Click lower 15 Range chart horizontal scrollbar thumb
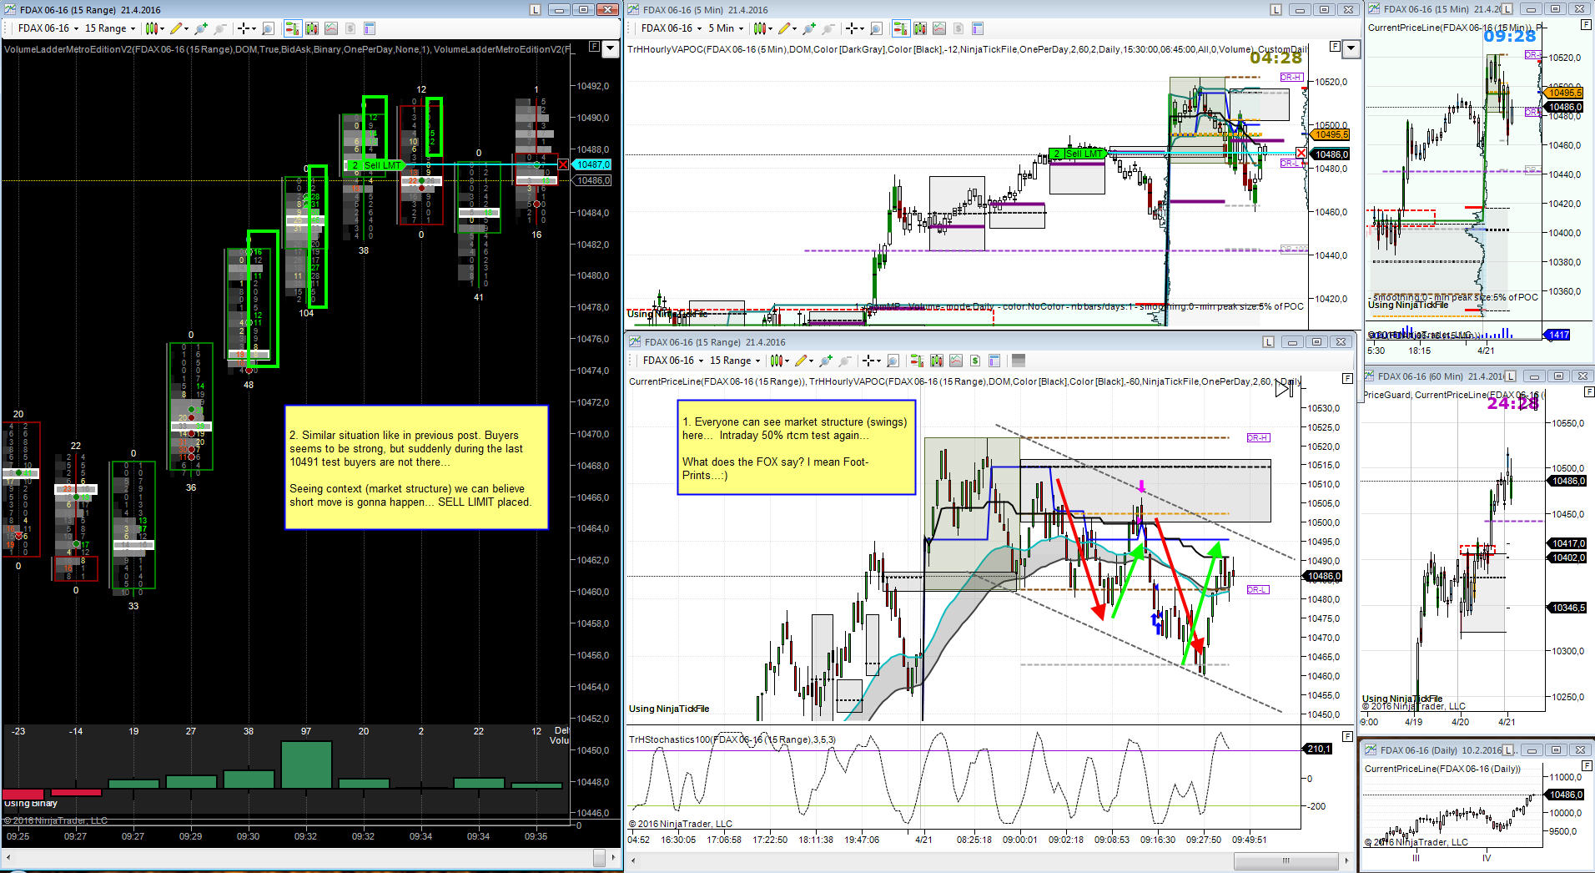 [1286, 860]
